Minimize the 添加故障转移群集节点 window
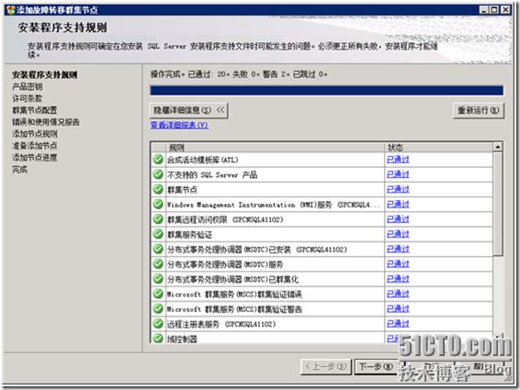 click(484, 10)
